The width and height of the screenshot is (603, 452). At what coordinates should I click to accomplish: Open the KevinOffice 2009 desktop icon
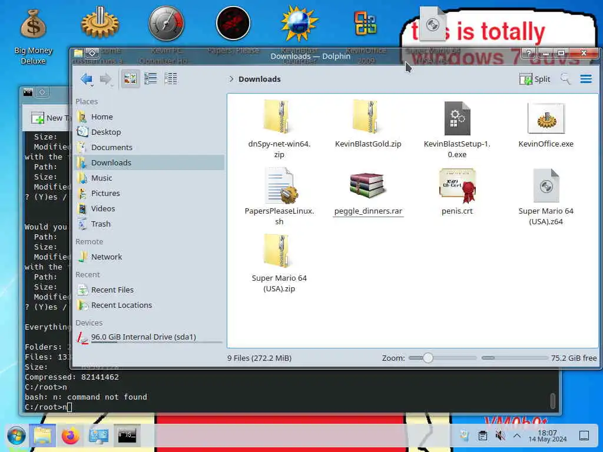click(x=365, y=24)
